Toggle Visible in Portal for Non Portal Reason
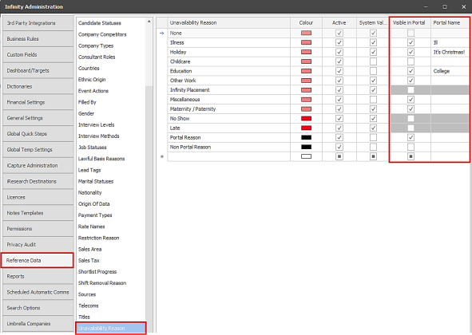This screenshot has height=335, width=472. point(411,147)
